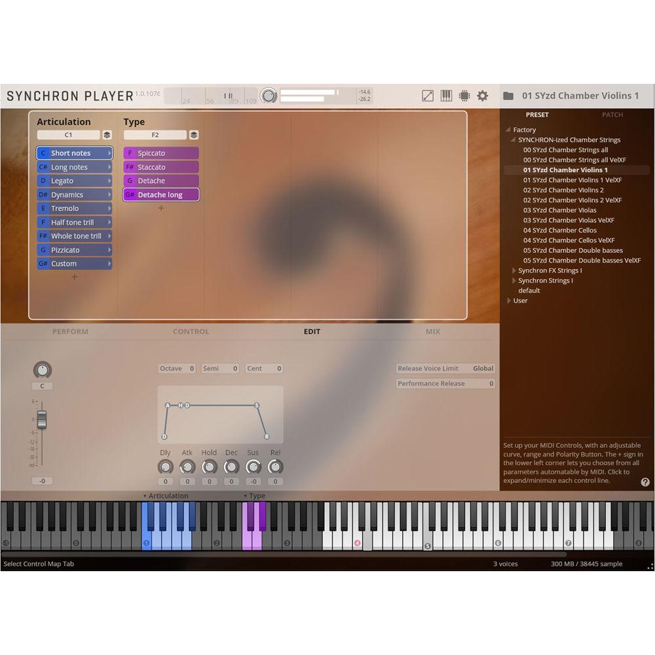Click the CPU/engine icon in the toolbar
This screenshot has height=655, width=655.
(x=464, y=96)
